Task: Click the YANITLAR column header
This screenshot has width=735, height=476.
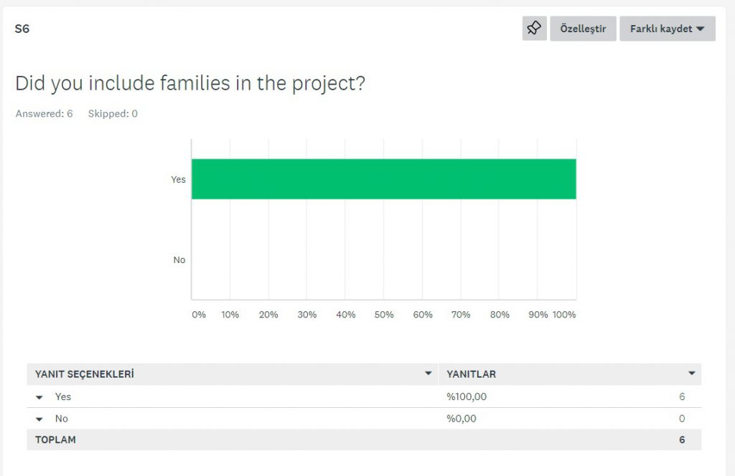Action: tap(470, 373)
